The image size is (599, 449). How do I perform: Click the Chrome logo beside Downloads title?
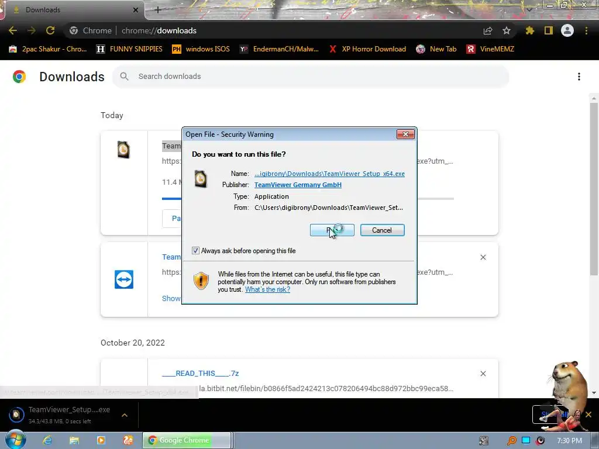[x=19, y=77]
